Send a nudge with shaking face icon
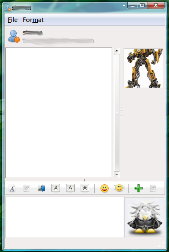Viewport: 169px width, 252px height. (119, 188)
